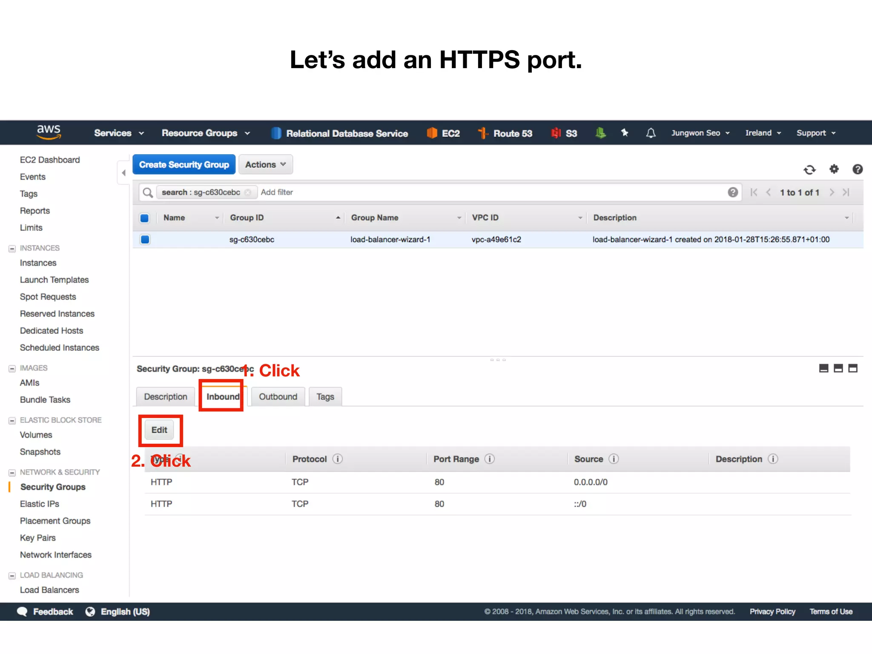Open the EC2 shortcut icon
This screenshot has width=872, height=654.
[432, 133]
